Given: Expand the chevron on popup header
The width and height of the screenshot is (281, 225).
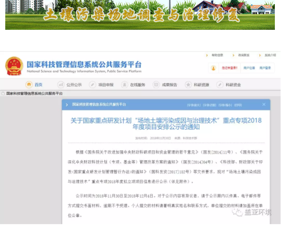Looking at the screenshot, I should 67,105.
